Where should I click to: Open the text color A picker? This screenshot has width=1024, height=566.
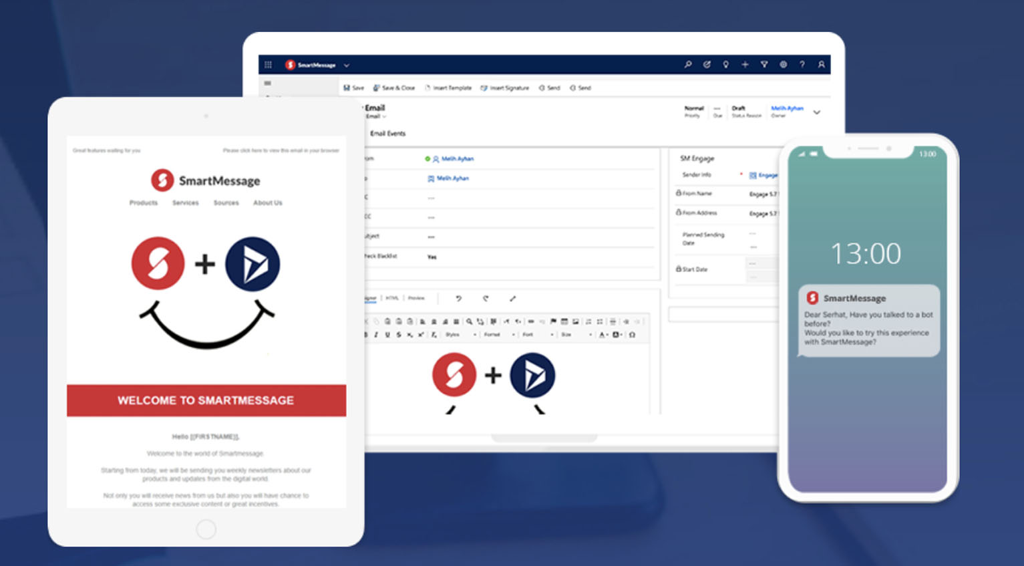[603, 335]
